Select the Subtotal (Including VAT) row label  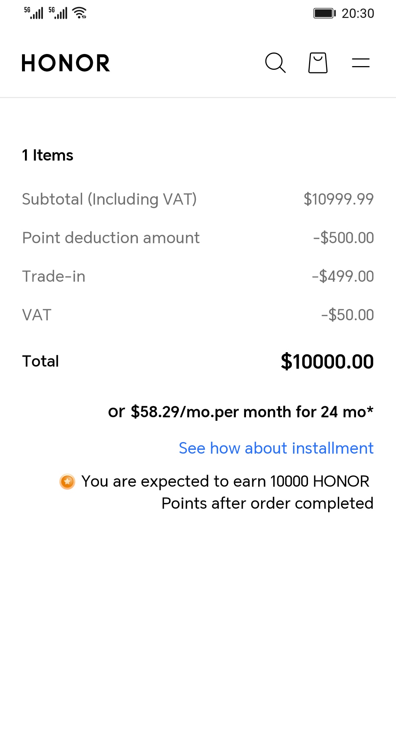coord(109,199)
